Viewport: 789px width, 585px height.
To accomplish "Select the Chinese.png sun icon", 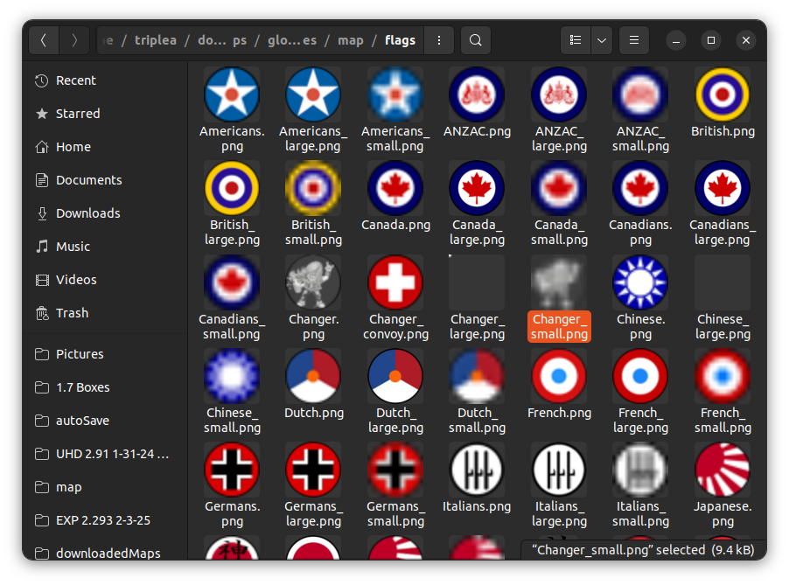I will click(640, 282).
